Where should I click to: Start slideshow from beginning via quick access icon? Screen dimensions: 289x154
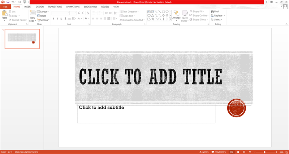[x=25, y=2]
